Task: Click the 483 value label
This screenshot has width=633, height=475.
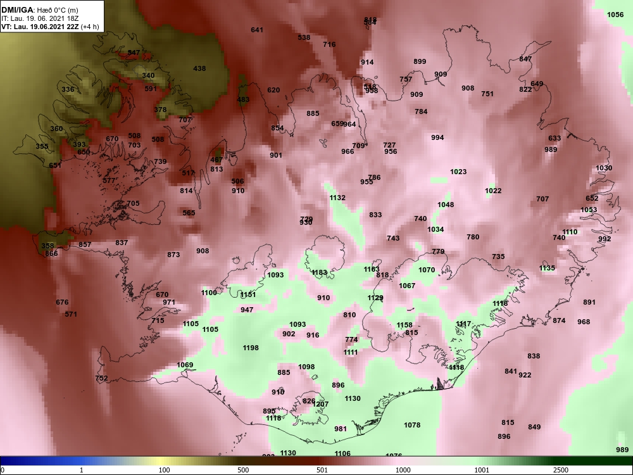Action: coord(243,100)
